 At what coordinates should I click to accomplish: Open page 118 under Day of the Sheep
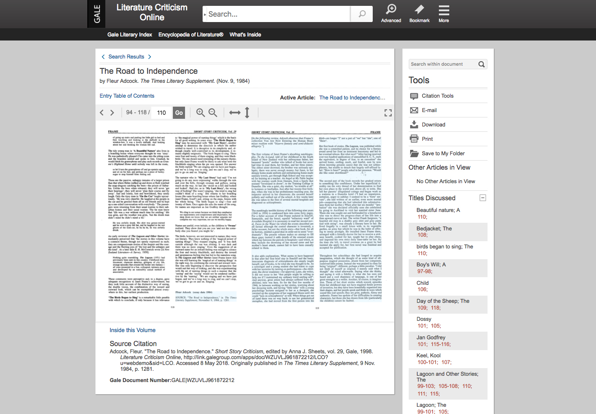pyautogui.click(x=435, y=308)
